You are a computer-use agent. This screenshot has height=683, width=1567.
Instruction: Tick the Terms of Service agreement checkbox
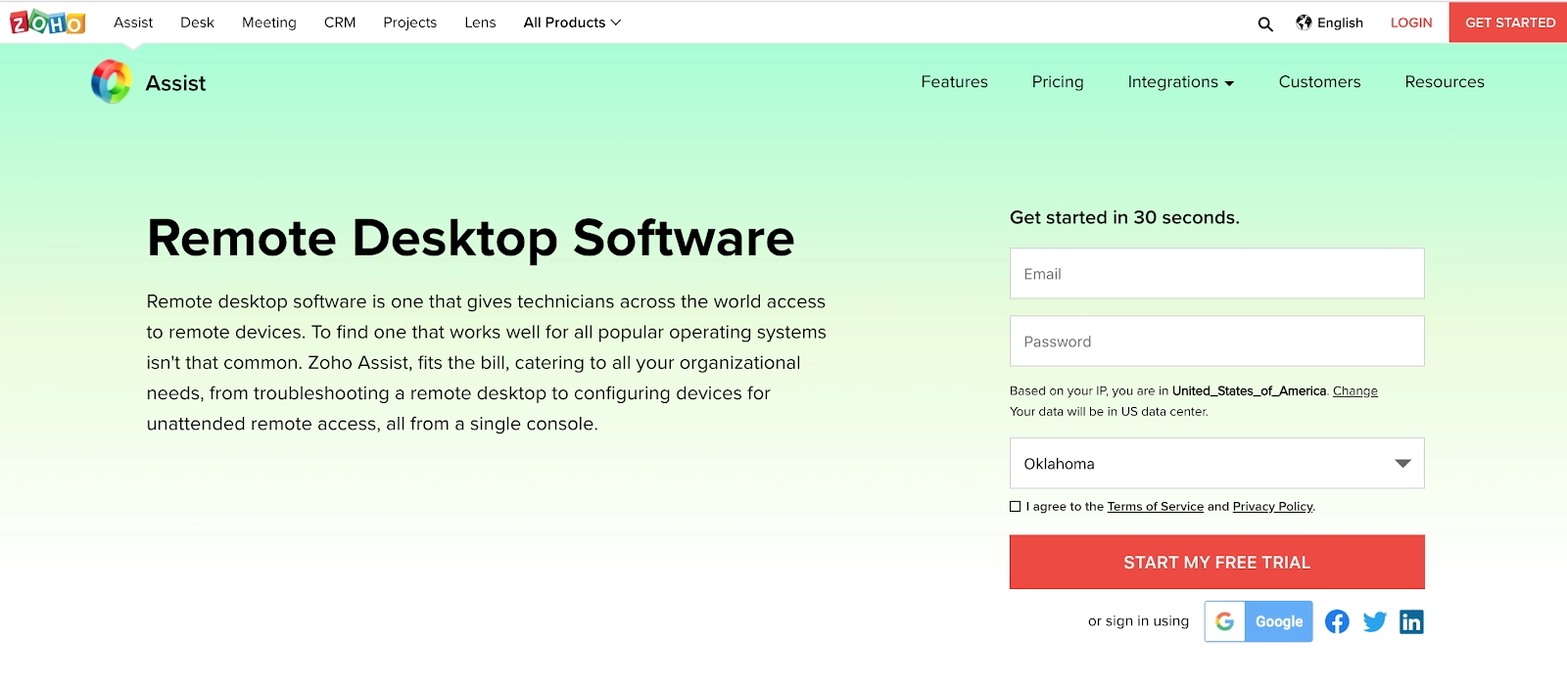[x=1016, y=506]
